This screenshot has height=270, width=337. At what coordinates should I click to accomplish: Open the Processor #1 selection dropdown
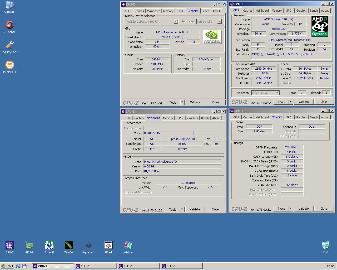(x=265, y=93)
